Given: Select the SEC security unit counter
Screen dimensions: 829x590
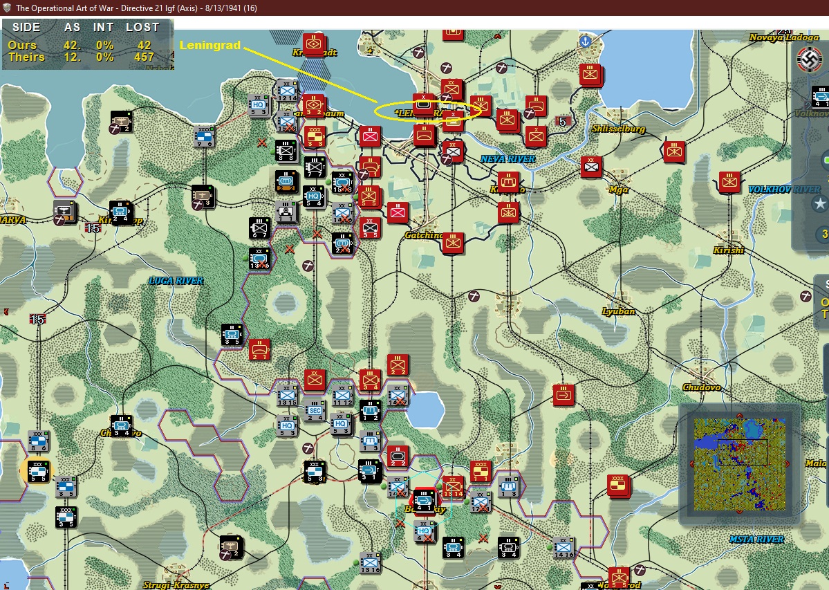Looking at the screenshot, I should click(315, 411).
